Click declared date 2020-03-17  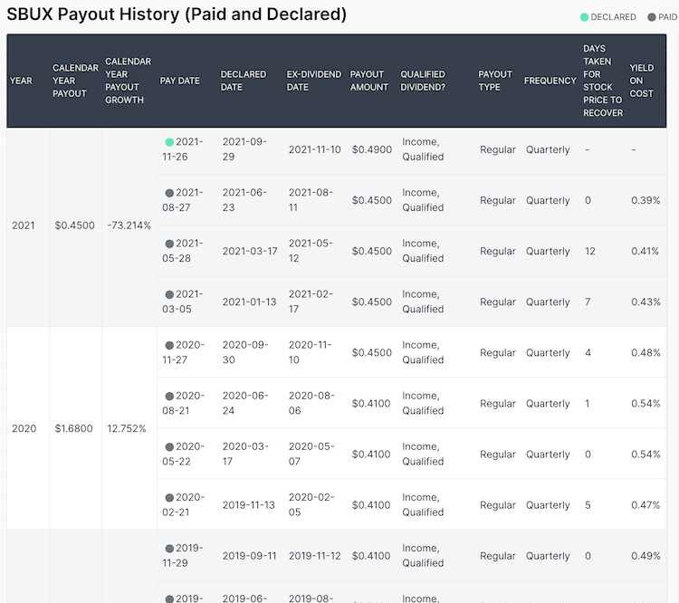point(245,454)
